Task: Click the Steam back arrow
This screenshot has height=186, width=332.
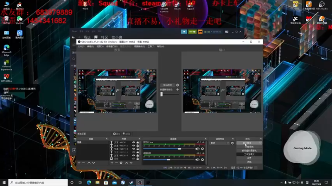Action: coord(73,37)
